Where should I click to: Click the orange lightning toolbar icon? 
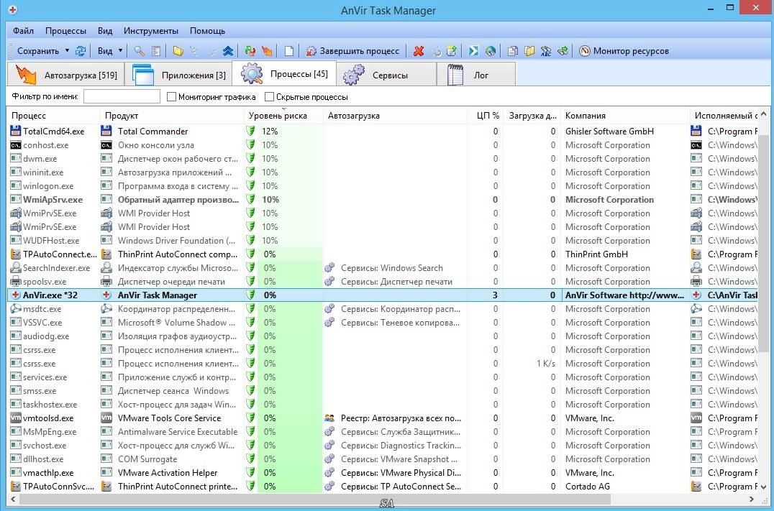coord(267,51)
